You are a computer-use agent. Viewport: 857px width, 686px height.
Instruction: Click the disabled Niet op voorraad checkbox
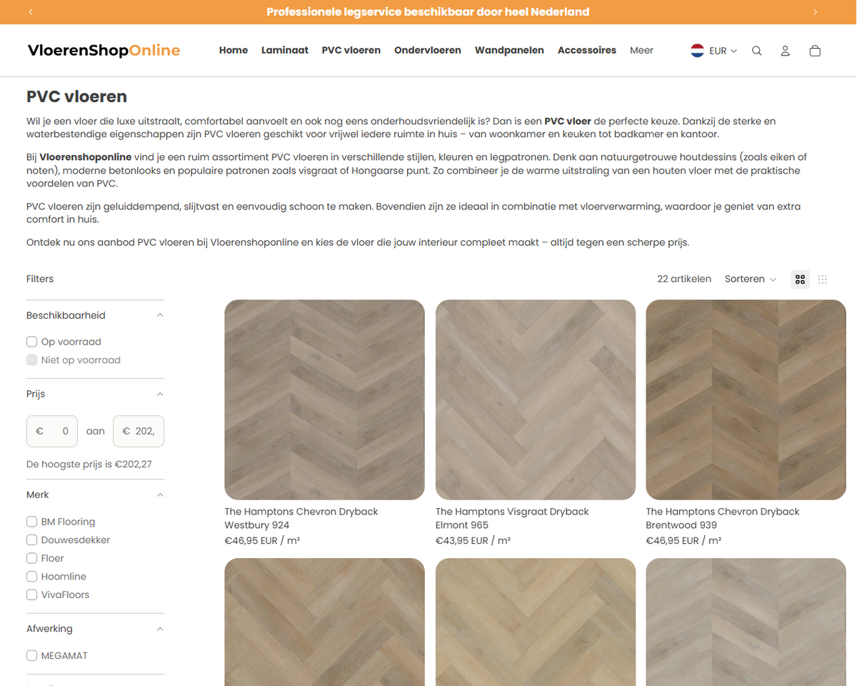pos(31,360)
